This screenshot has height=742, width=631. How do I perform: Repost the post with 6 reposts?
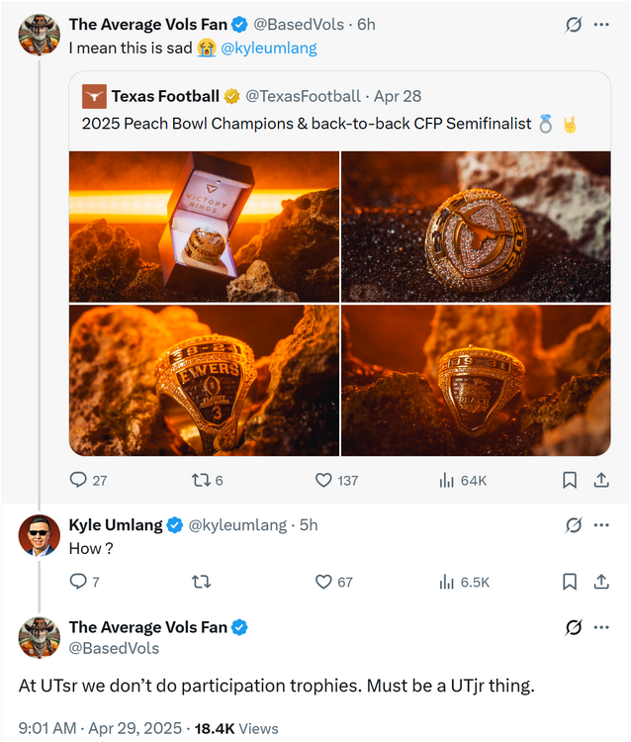pos(201,480)
